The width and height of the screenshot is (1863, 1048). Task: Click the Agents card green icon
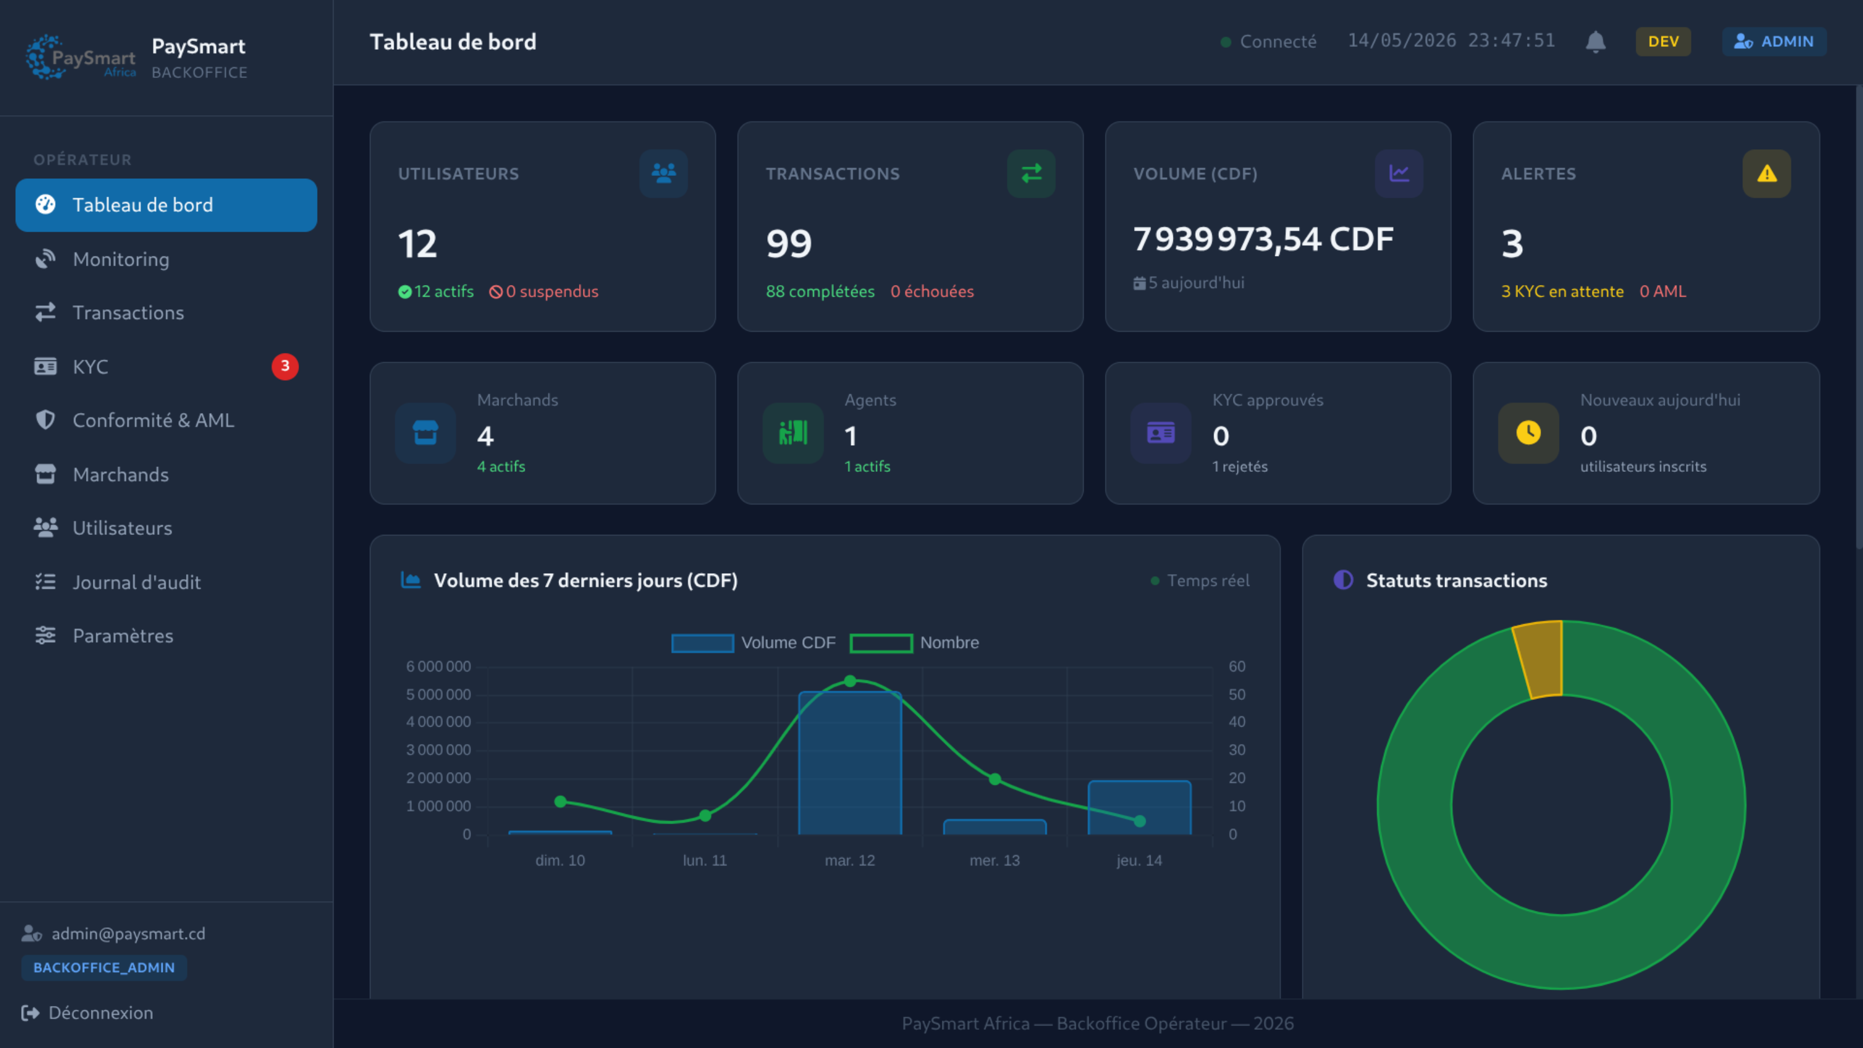793,432
